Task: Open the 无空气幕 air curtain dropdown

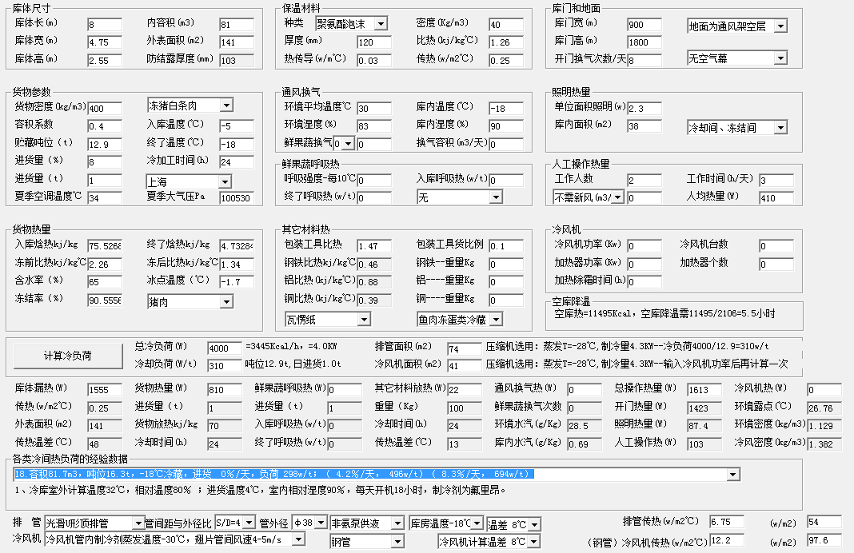Action: (x=780, y=58)
